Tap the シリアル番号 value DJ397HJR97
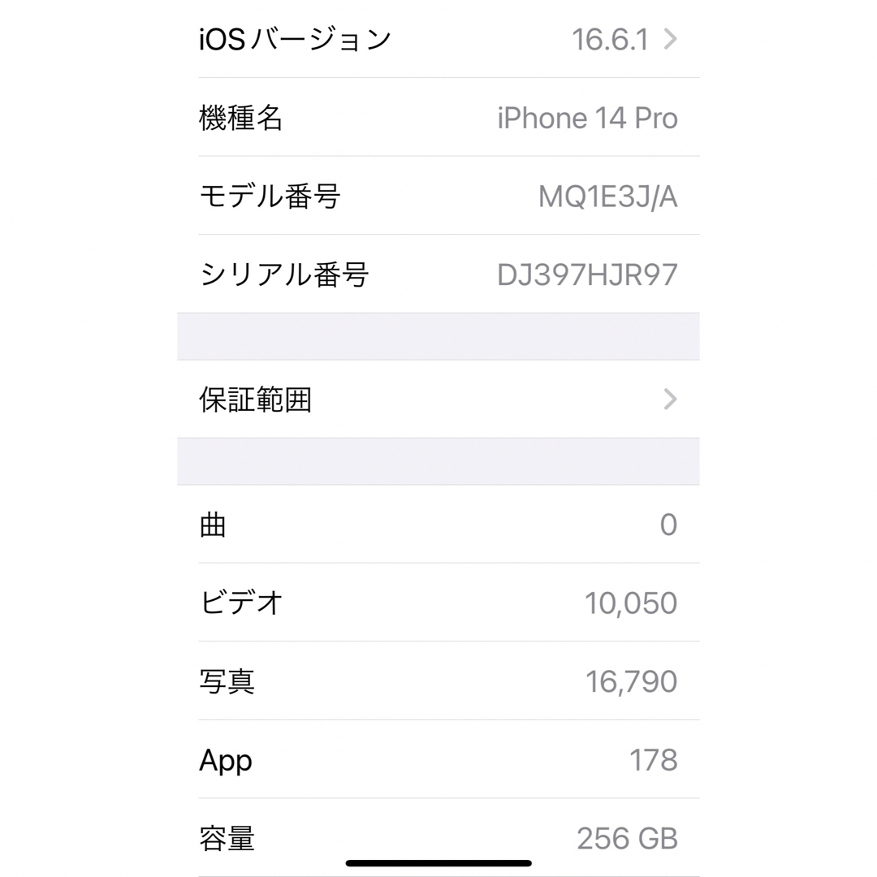The height and width of the screenshot is (877, 877). click(x=587, y=274)
